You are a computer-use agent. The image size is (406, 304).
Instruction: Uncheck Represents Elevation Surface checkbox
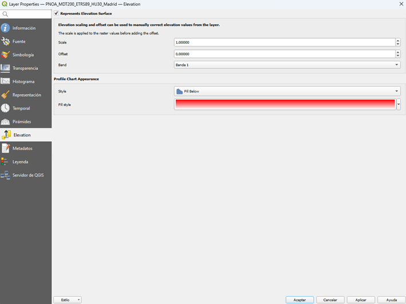56,13
